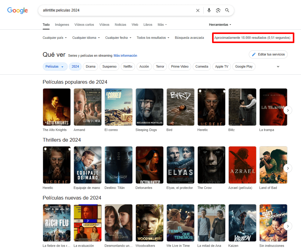The height and width of the screenshot is (252, 301).
Task: Toggle the Prime Video filter chip
Action: (x=180, y=66)
